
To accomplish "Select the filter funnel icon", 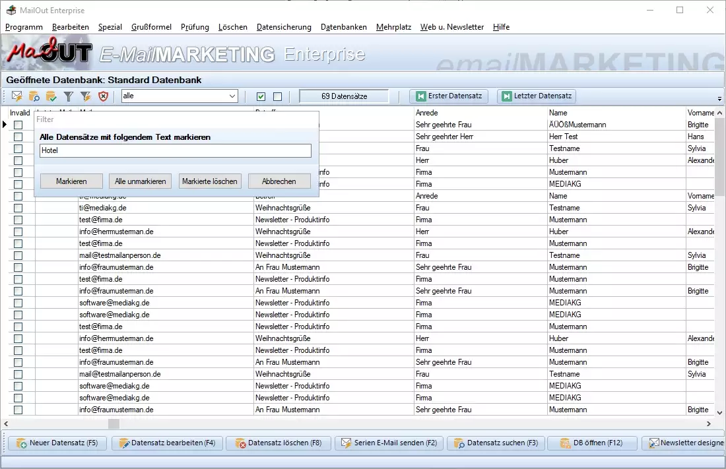I will [67, 96].
